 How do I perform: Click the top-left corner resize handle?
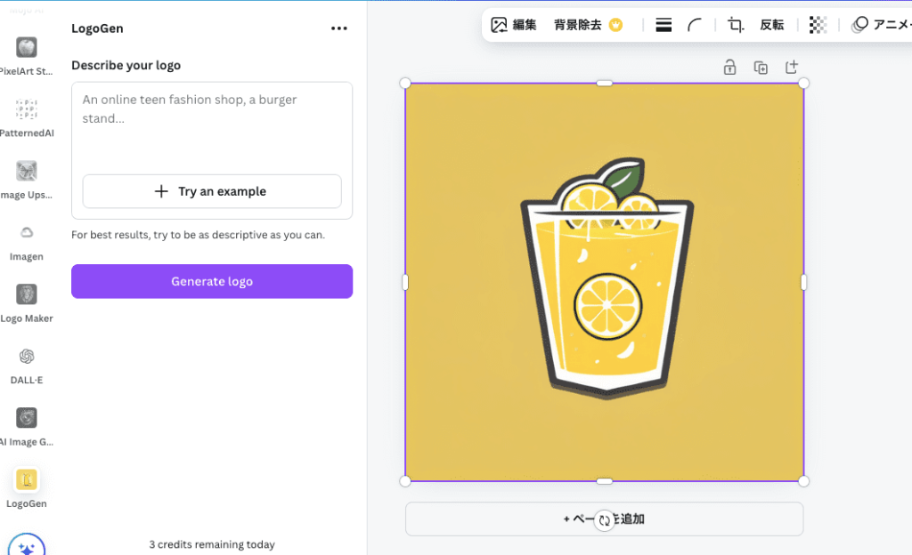point(405,84)
